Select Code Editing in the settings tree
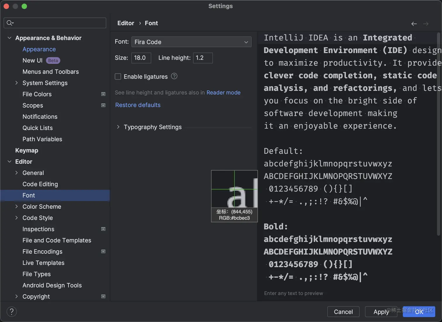 [x=40, y=184]
